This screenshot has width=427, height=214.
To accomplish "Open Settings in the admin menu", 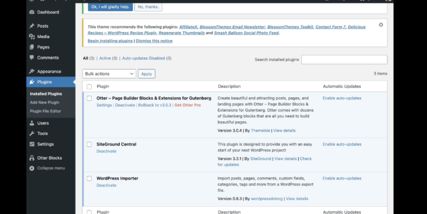I will (46, 144).
